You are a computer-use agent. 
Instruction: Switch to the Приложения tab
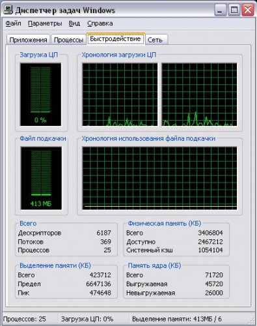28,40
